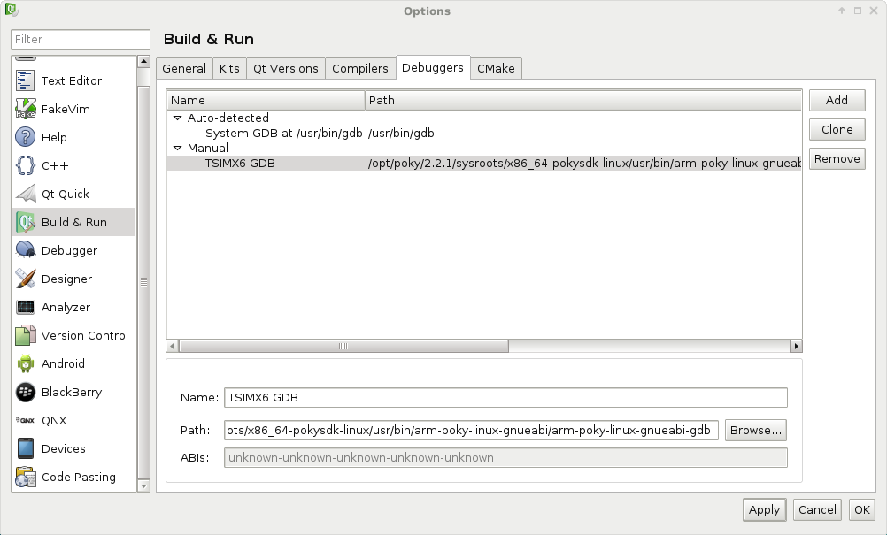The height and width of the screenshot is (535, 887).
Task: Switch to the Kits tab
Action: coord(229,68)
